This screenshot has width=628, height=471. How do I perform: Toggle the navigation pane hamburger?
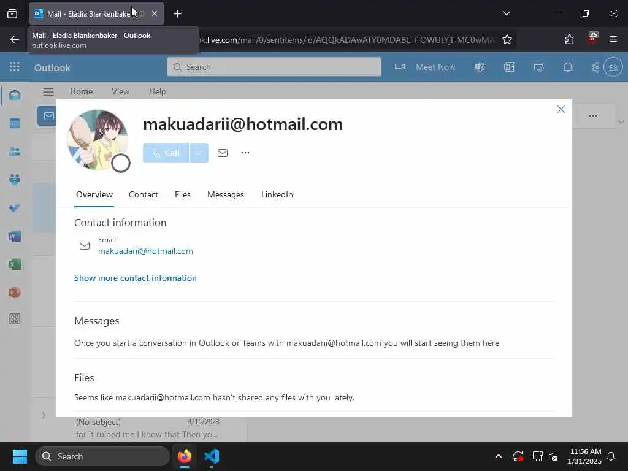[48, 92]
